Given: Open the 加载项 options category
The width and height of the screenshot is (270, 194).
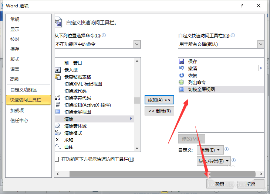Looking at the screenshot, I should point(17,110).
